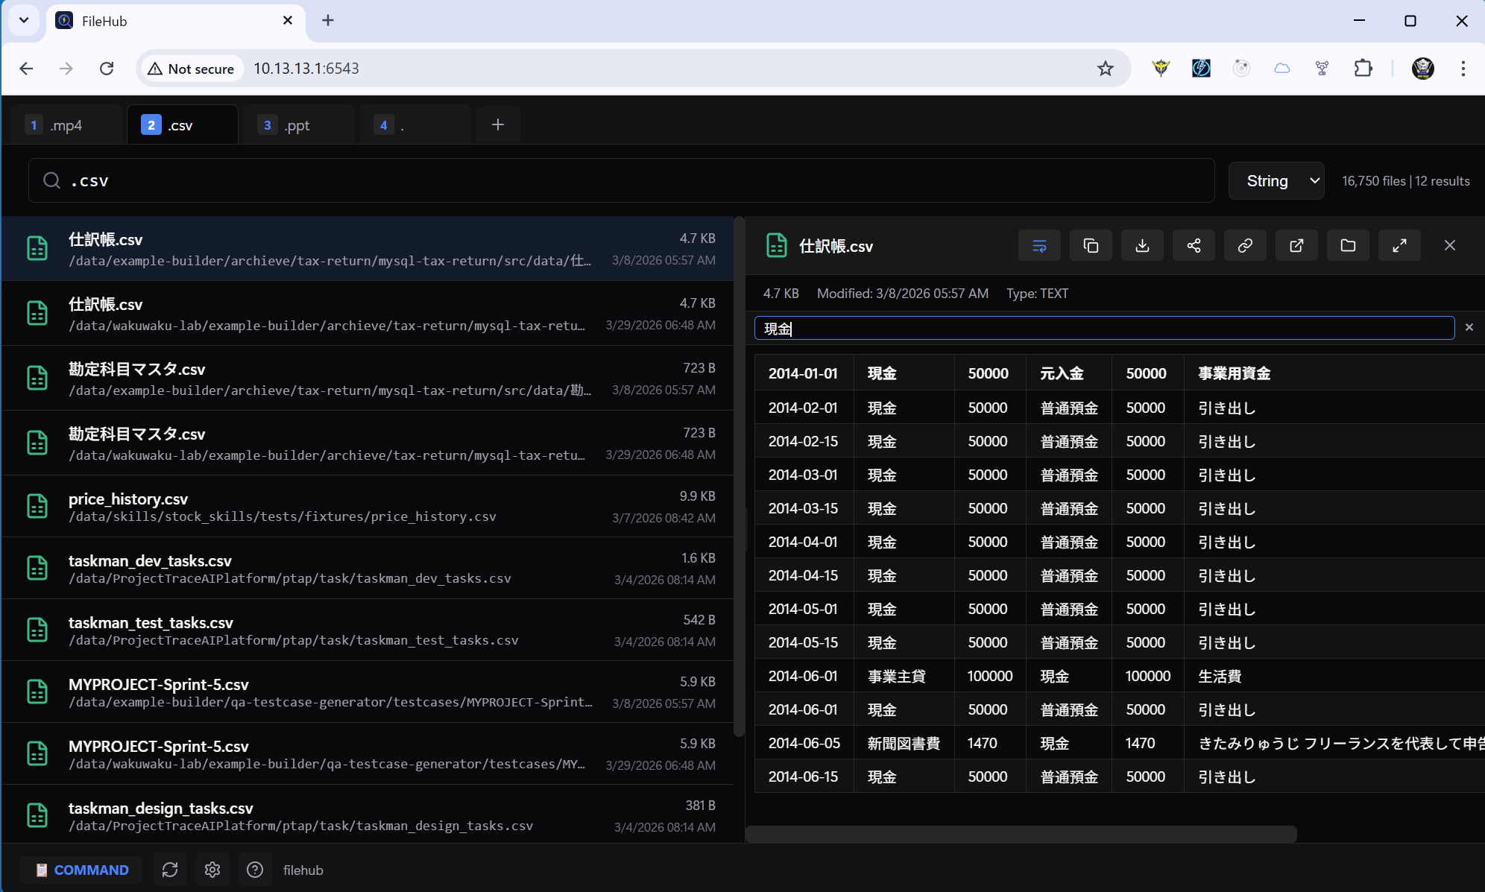Add a new search tab
Viewport: 1485px width, 892px height.
[x=497, y=124]
